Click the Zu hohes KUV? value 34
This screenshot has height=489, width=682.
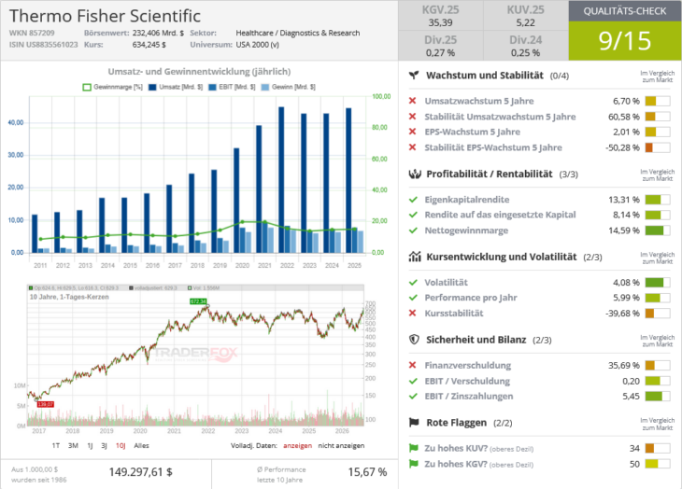634,448
